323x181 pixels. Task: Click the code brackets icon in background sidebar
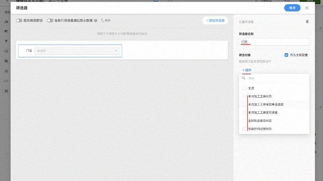(x=6, y=81)
